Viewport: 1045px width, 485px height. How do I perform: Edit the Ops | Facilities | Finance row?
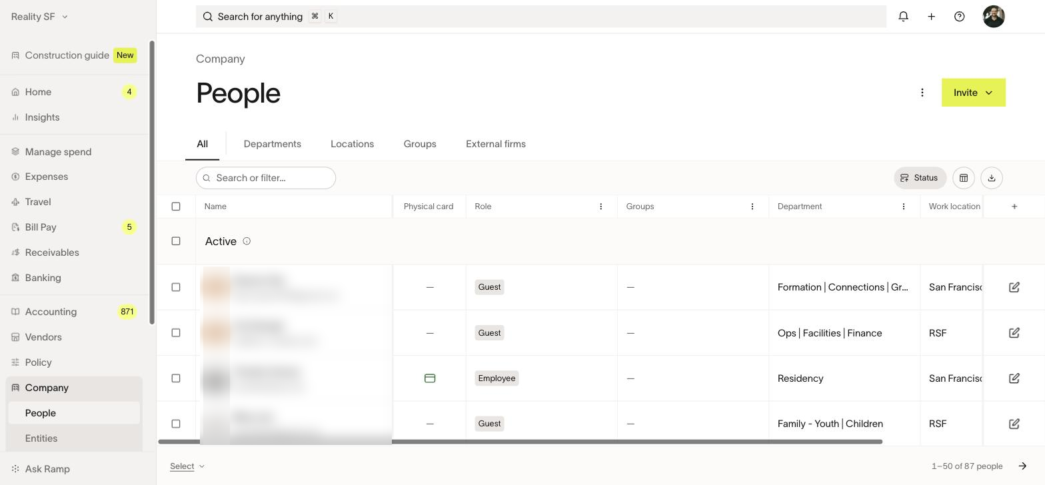coord(1014,333)
